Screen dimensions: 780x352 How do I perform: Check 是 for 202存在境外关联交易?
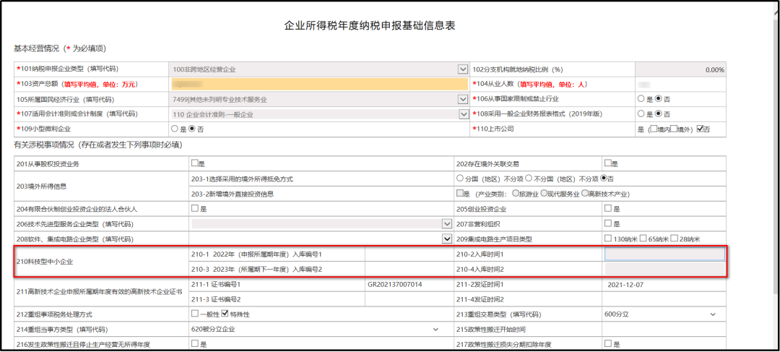pyautogui.click(x=608, y=163)
